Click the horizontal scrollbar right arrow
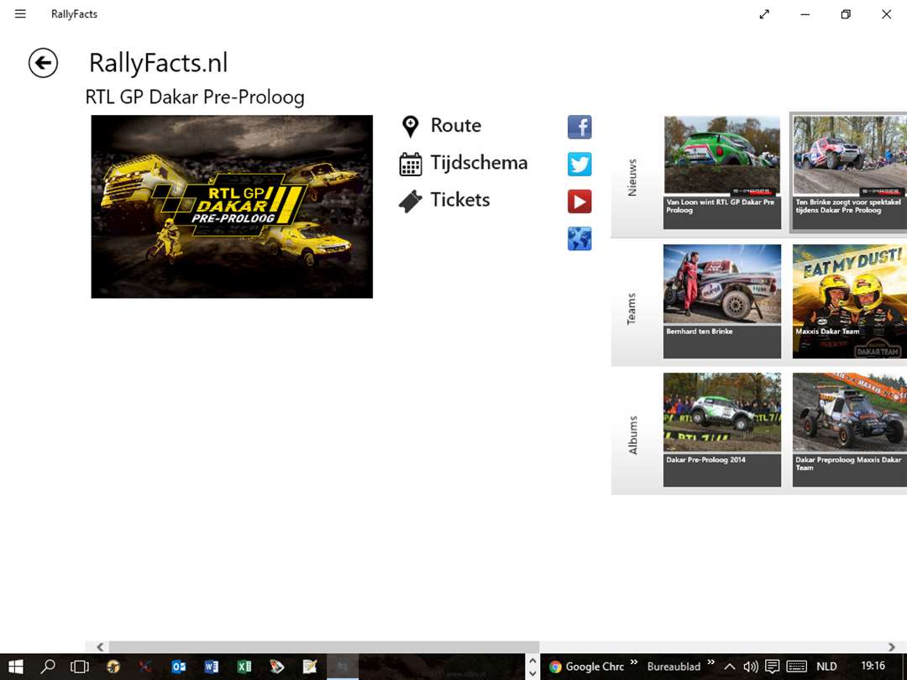The height and width of the screenshot is (680, 907). [891, 647]
